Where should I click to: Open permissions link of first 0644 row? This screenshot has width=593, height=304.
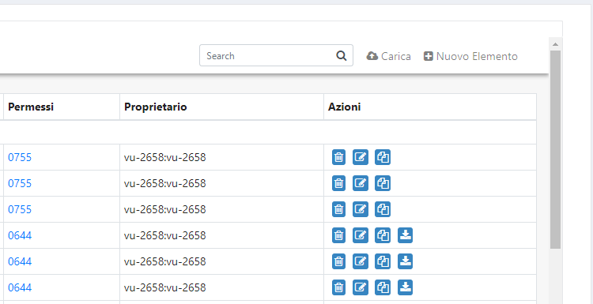[20, 235]
